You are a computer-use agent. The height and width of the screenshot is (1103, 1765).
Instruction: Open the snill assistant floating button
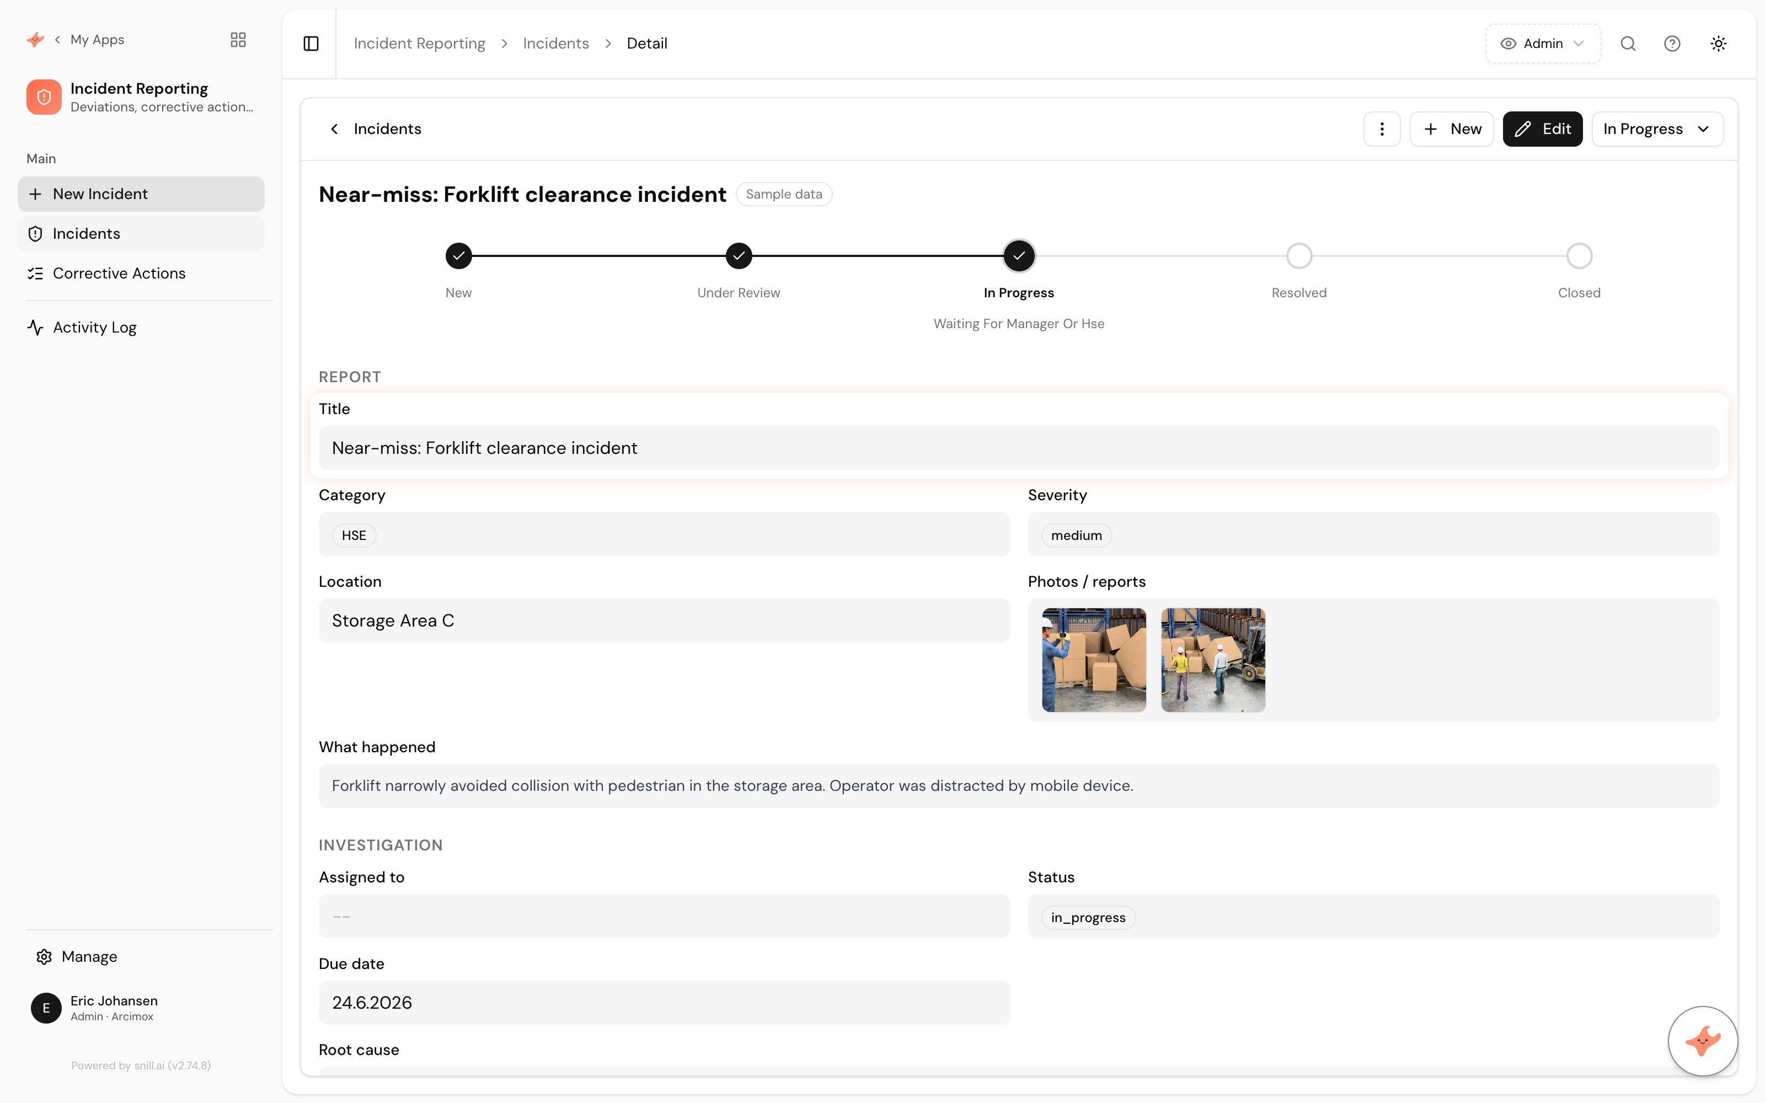(x=1702, y=1041)
